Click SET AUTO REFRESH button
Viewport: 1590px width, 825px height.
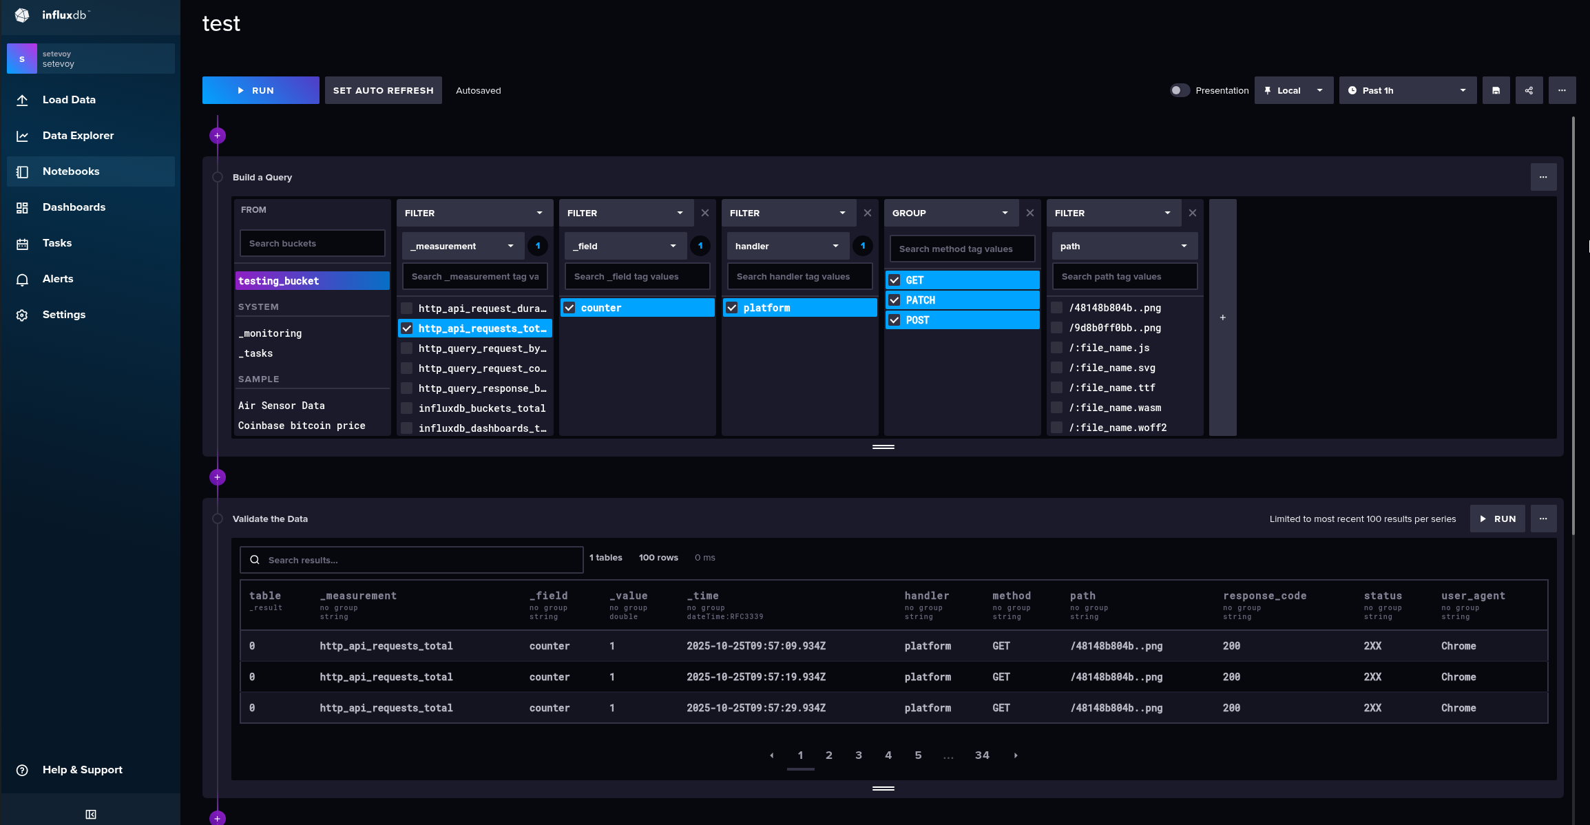pyautogui.click(x=383, y=90)
